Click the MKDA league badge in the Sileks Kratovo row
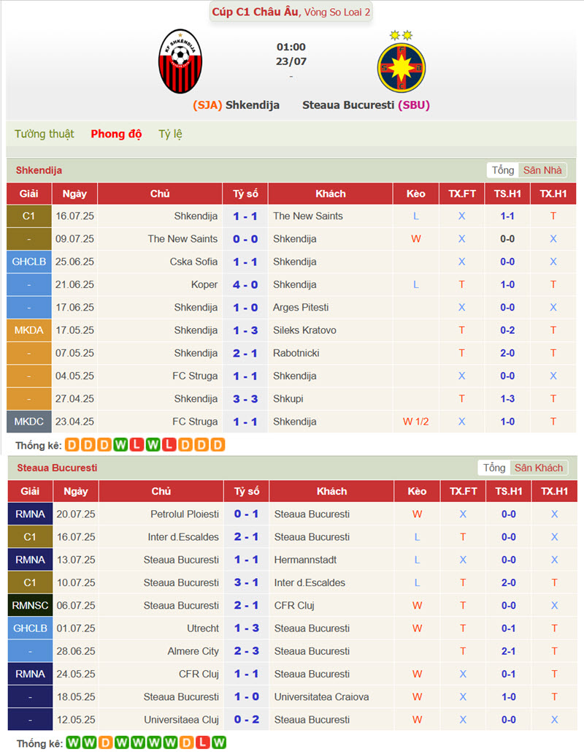 [x=28, y=330]
